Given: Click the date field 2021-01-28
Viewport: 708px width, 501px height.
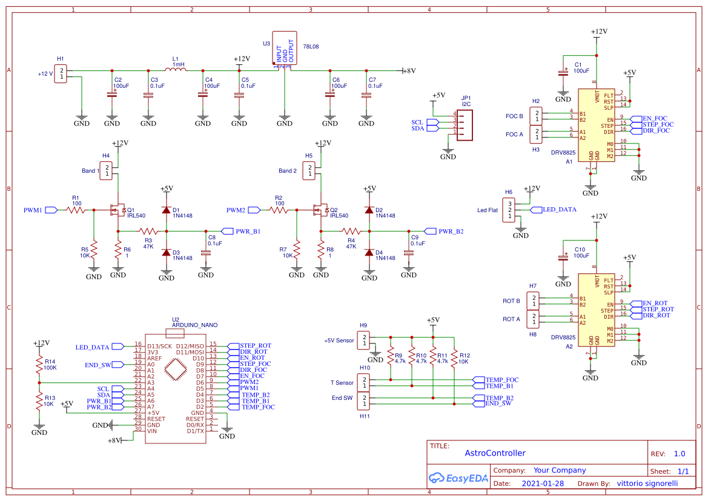Looking at the screenshot, I should [542, 483].
